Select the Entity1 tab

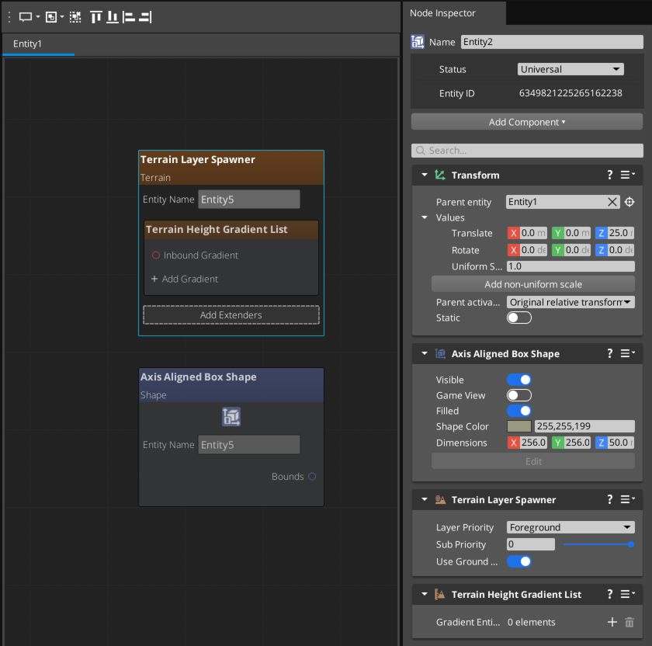tap(28, 44)
